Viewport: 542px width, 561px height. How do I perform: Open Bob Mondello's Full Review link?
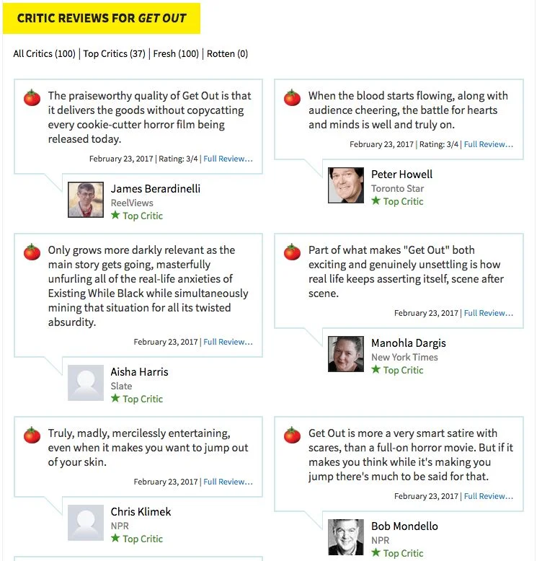(489, 496)
